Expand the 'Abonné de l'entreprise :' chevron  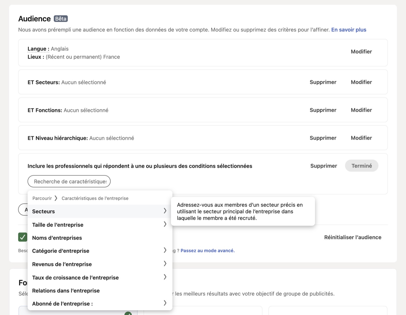coord(165,303)
